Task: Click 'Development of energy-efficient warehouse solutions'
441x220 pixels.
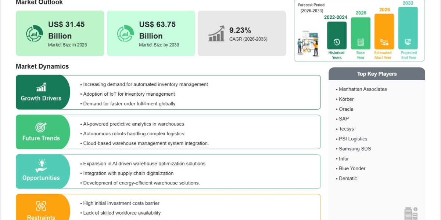Action: click(x=141, y=183)
